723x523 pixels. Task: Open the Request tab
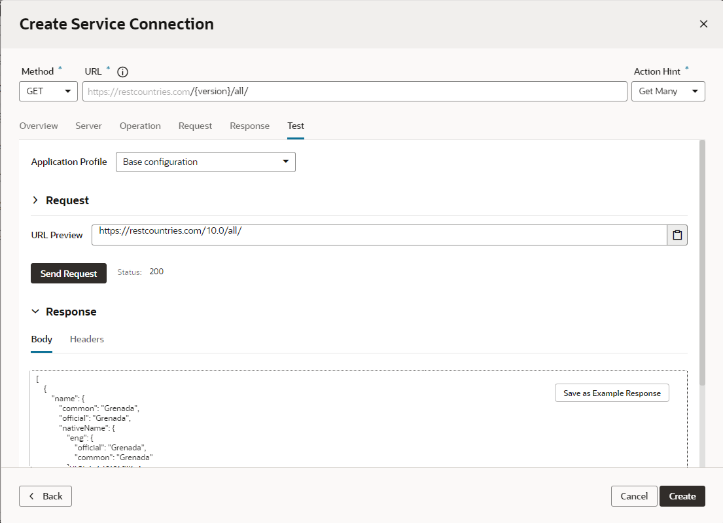(195, 126)
